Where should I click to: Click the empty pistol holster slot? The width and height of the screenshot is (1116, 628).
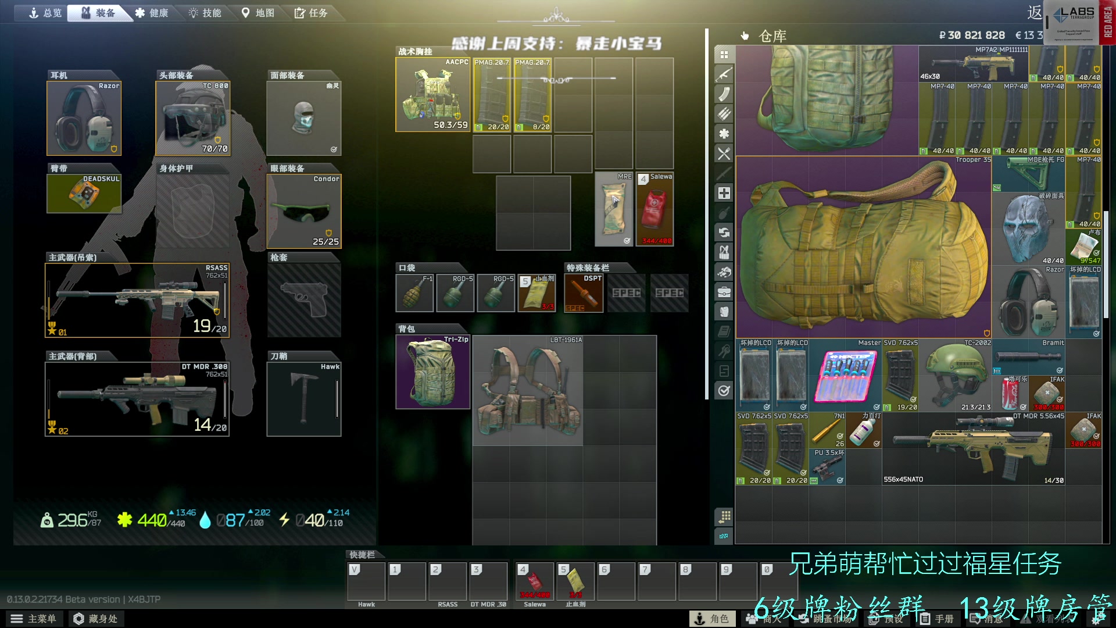tap(304, 300)
